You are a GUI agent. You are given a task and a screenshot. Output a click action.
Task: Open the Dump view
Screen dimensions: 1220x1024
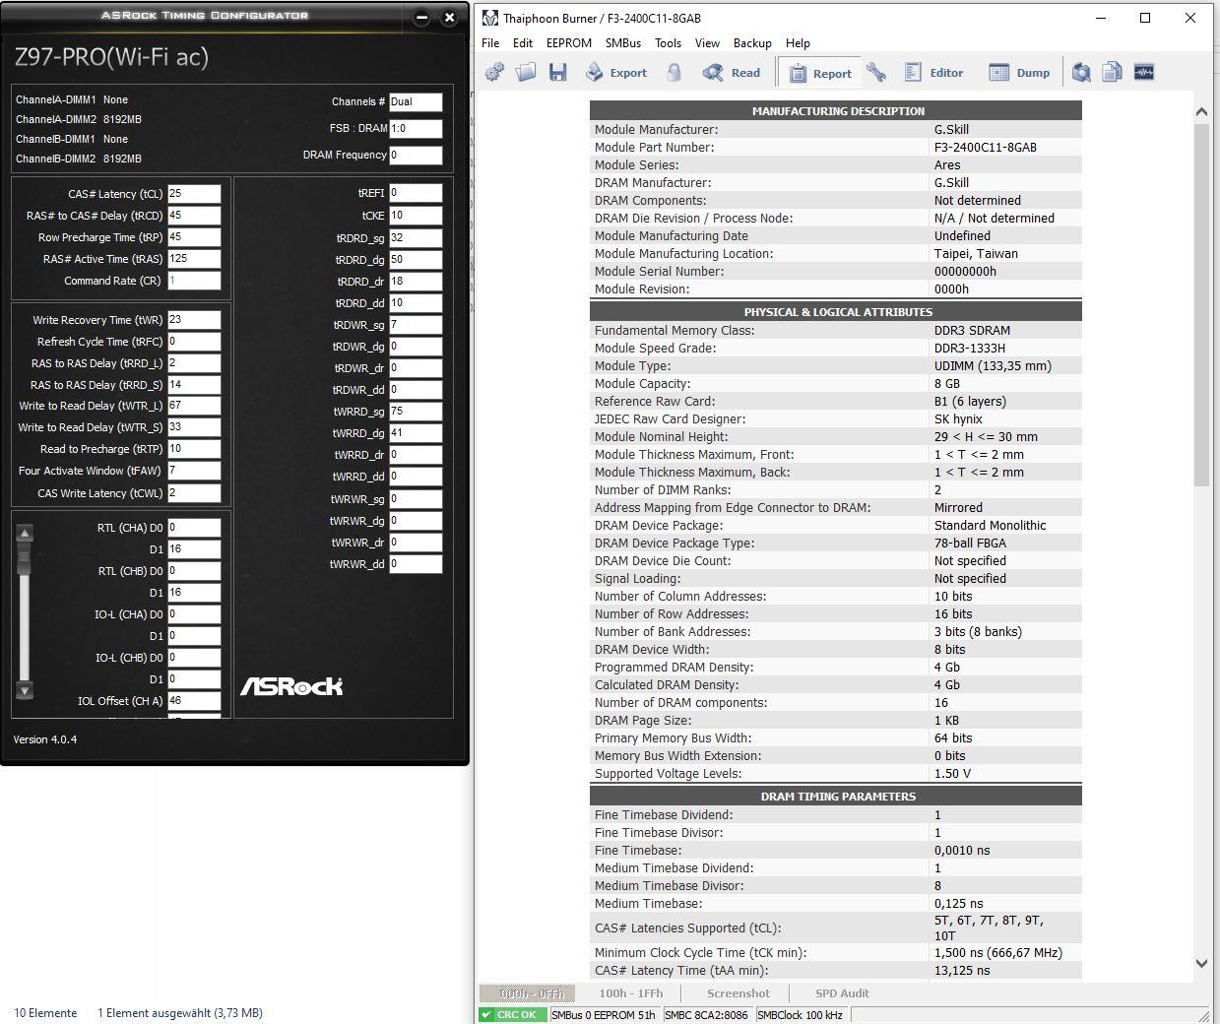pos(1019,72)
